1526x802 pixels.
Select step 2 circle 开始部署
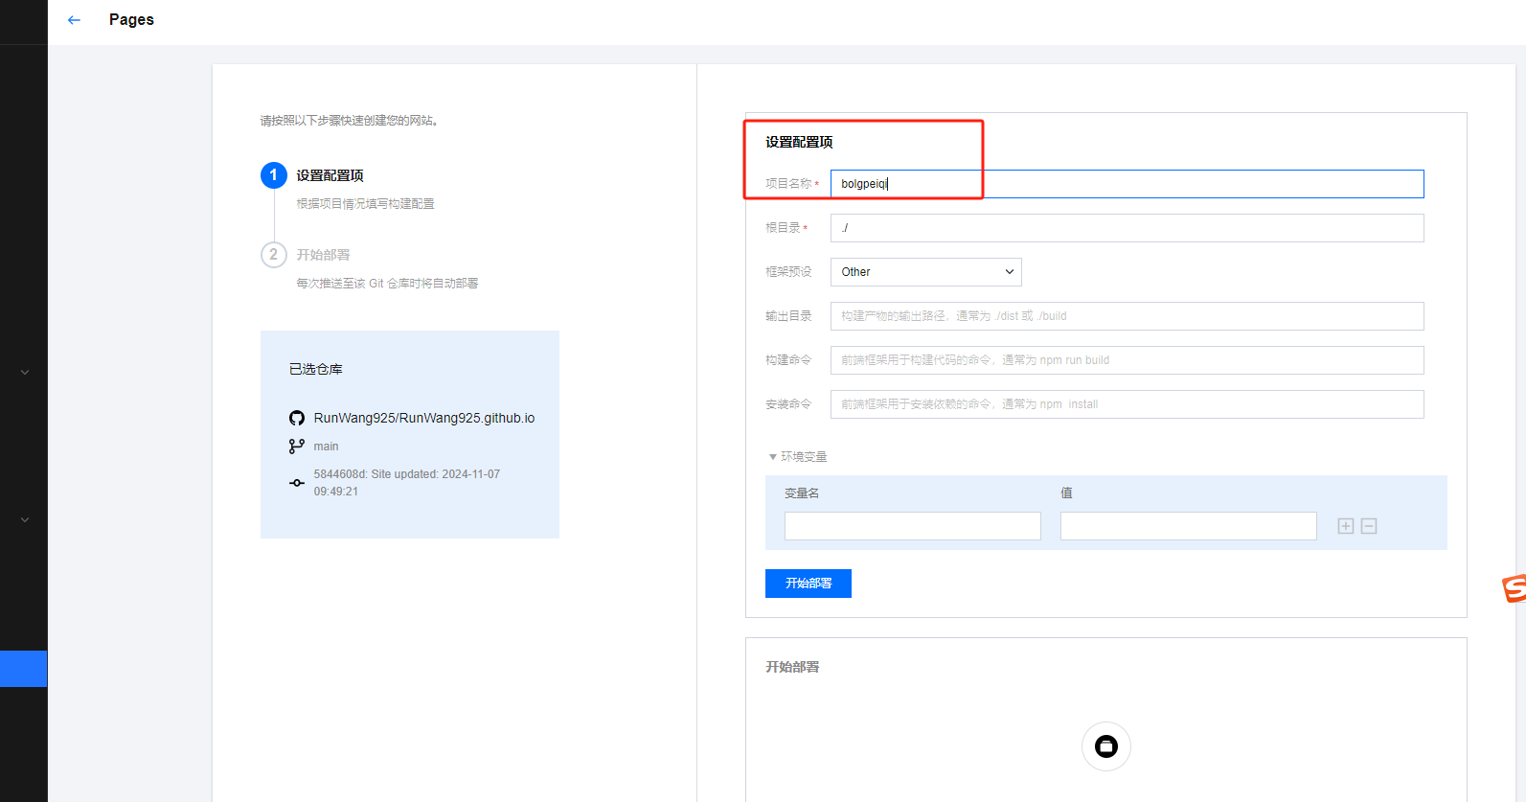[273, 255]
